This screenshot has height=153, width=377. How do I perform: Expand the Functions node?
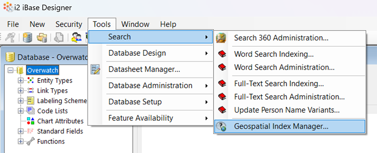[x=20, y=141]
